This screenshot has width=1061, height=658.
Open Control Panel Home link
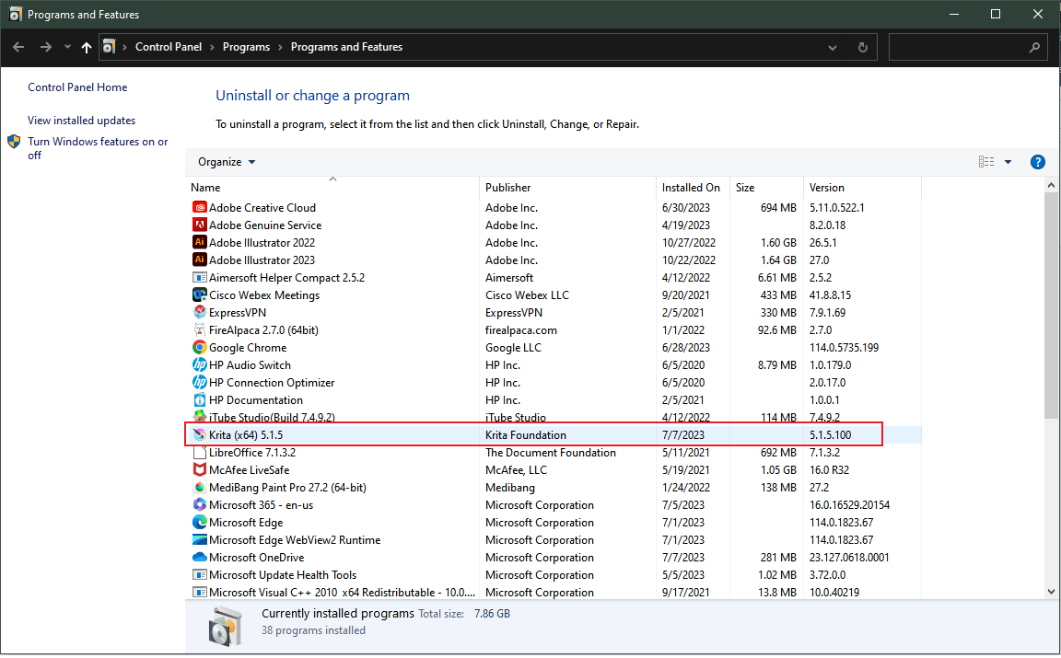pyautogui.click(x=77, y=87)
